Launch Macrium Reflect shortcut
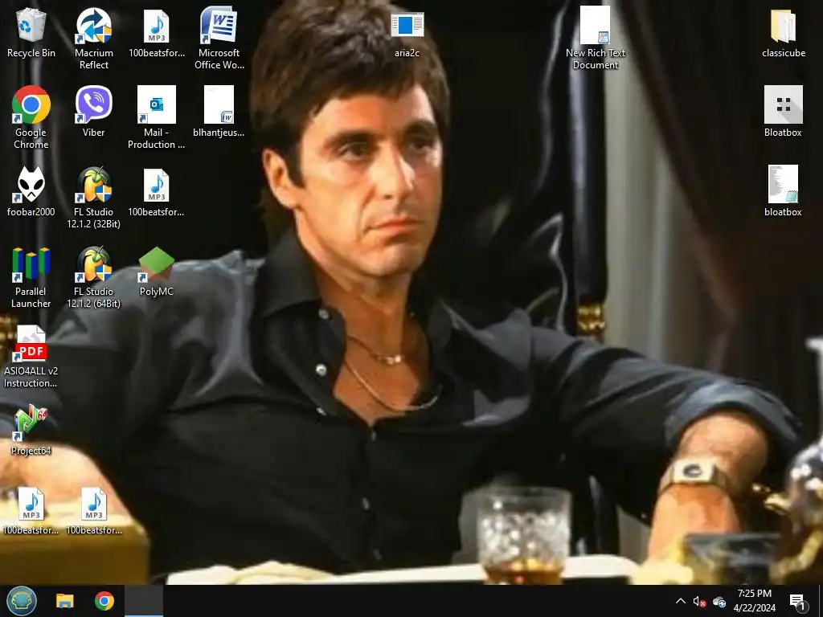The image size is (823, 617). pos(93,38)
